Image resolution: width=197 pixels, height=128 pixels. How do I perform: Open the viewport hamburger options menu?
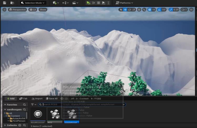tap(4, 10)
